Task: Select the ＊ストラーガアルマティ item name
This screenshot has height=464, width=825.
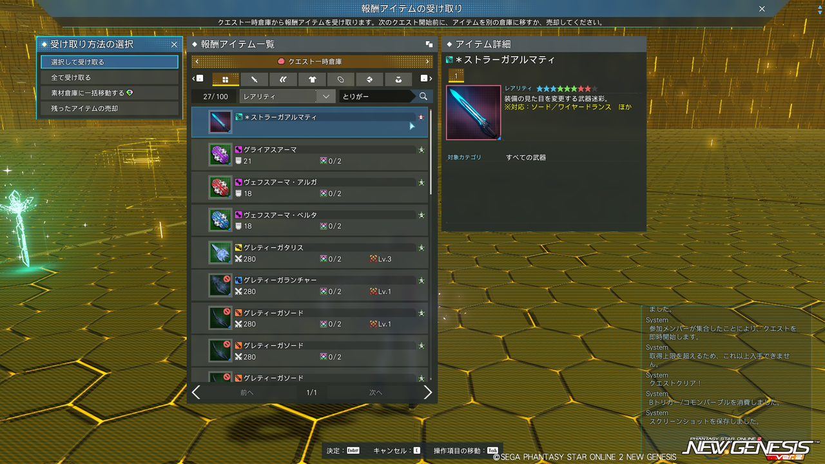Action: 280,117
